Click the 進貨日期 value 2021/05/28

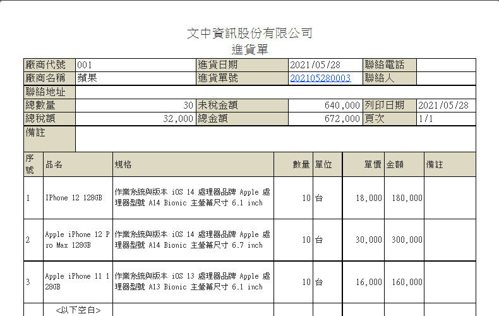click(315, 65)
